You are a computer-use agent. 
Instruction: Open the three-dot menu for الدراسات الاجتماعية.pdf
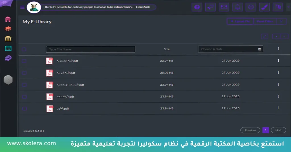(278, 84)
